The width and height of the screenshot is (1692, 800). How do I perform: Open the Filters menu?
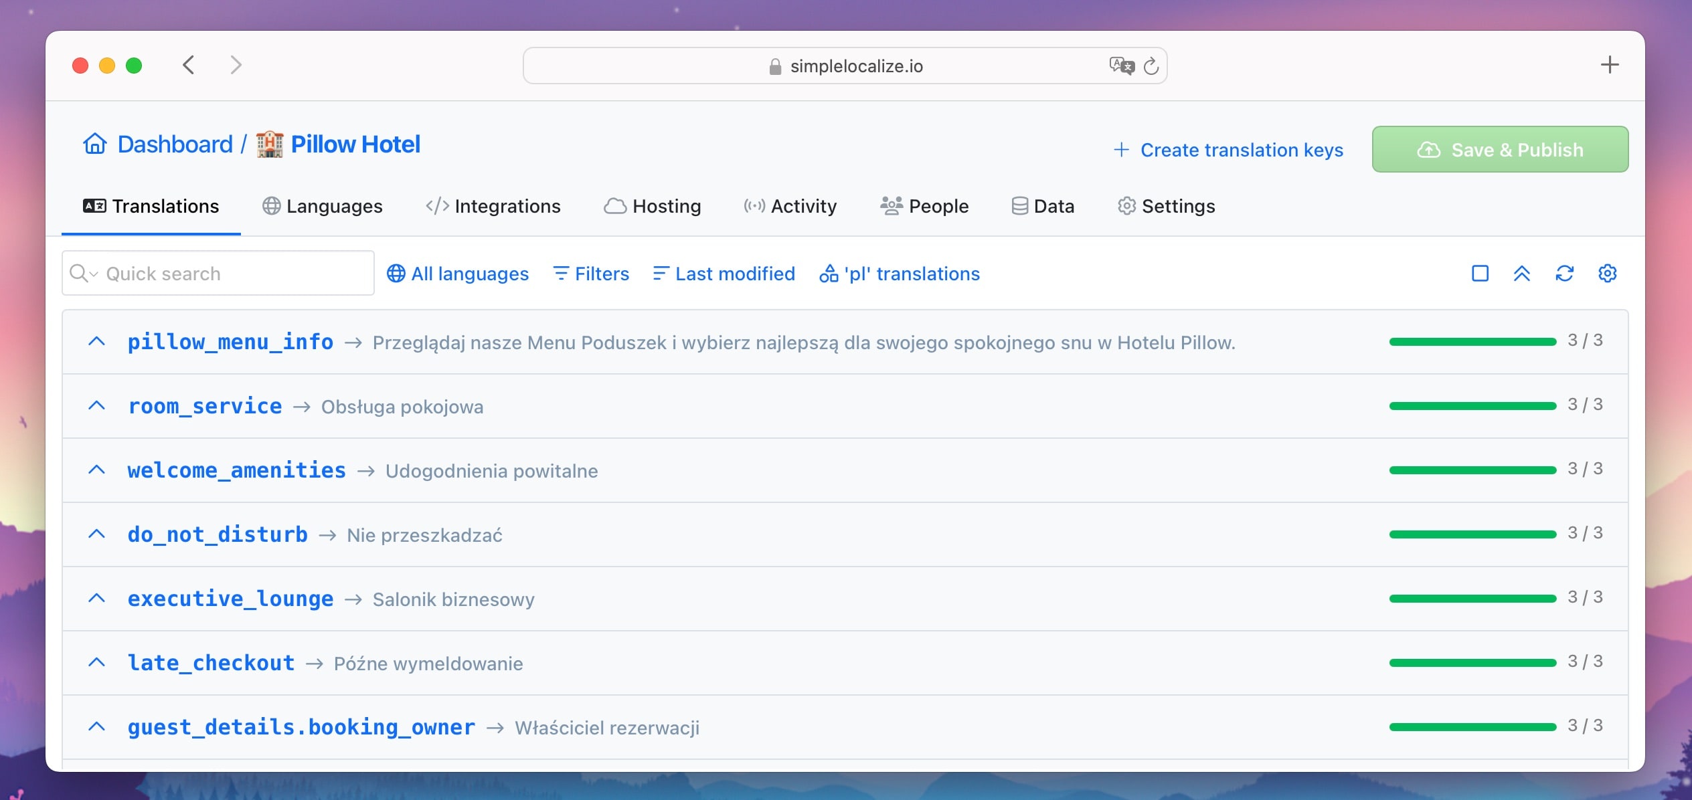591,274
